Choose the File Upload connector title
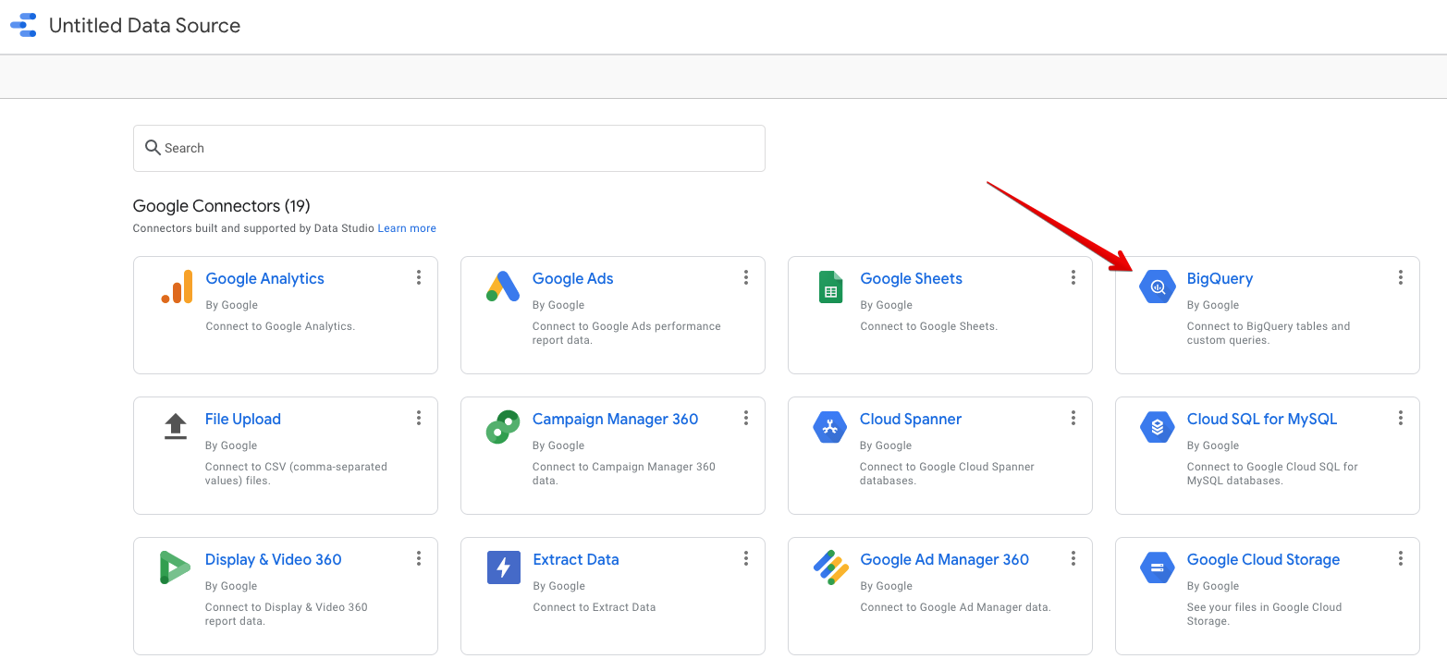Screen dimensions: 1447x671 coord(242,420)
